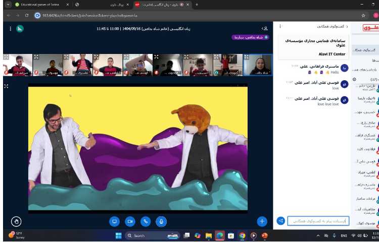Open the public chat three-dot options menu
379x242 pixels.
pos(280,26)
